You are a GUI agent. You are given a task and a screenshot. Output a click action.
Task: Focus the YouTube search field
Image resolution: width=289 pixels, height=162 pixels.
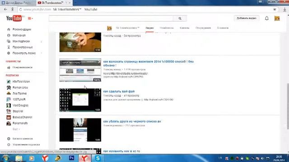click(111, 18)
